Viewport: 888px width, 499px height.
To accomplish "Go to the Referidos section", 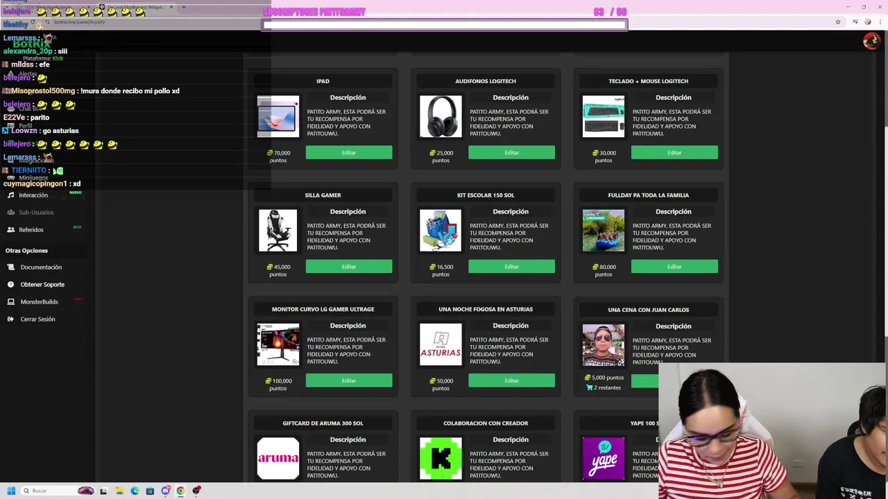I will (x=31, y=230).
